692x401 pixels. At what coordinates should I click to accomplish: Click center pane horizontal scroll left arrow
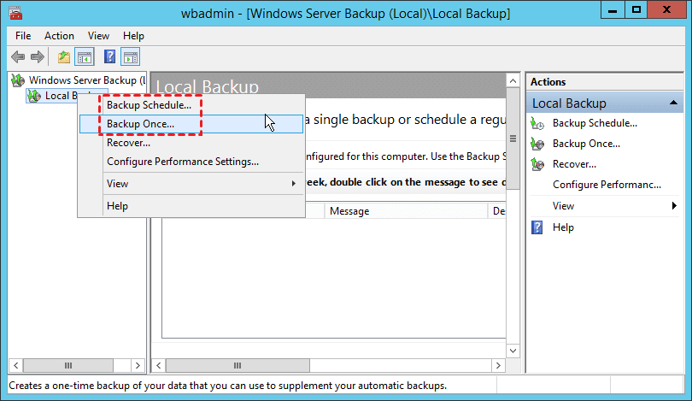tap(158, 366)
